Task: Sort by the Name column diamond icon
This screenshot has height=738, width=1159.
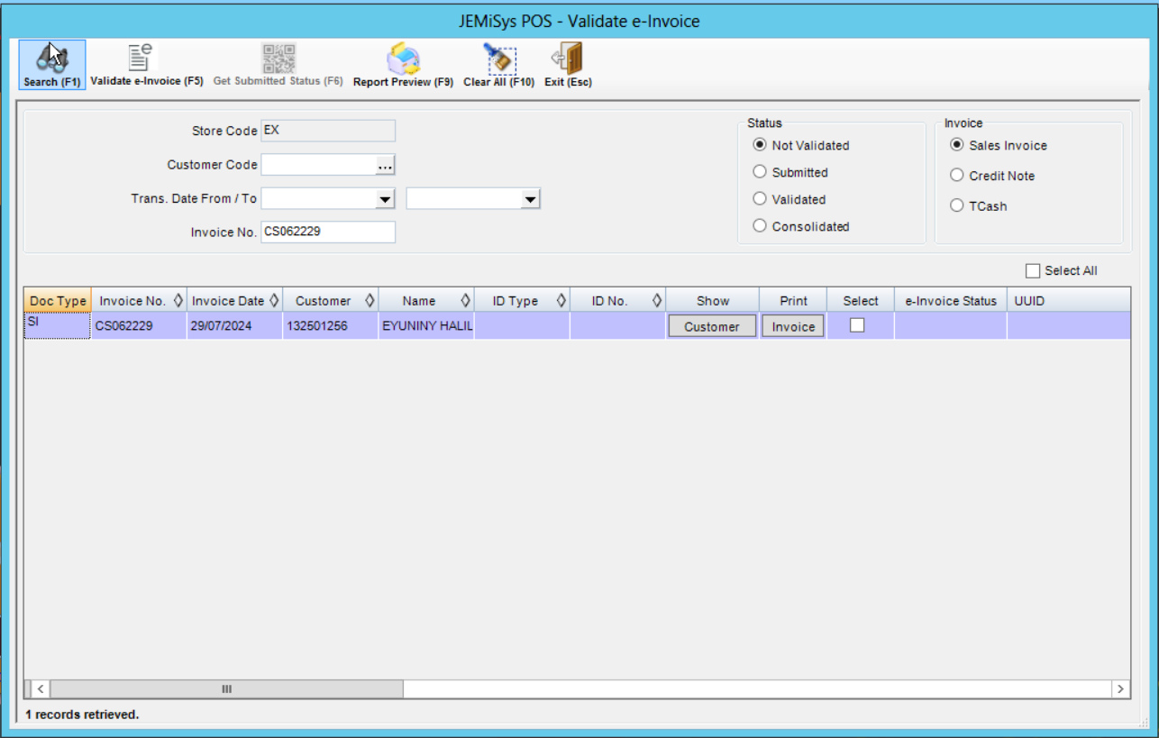Action: point(464,299)
